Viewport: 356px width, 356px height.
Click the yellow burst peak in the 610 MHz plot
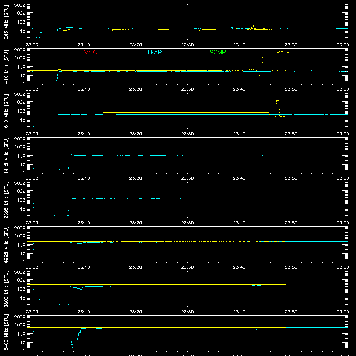278,101
